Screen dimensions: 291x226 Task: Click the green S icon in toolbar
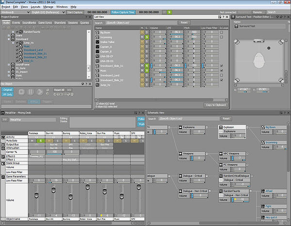click(169, 12)
